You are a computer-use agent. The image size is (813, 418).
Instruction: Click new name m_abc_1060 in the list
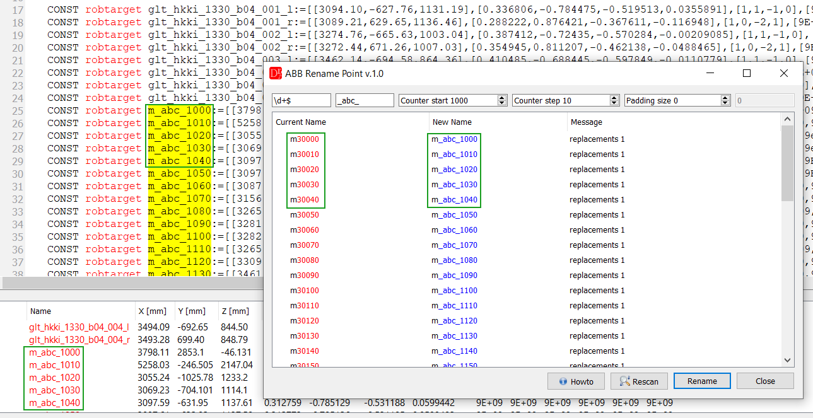click(454, 230)
